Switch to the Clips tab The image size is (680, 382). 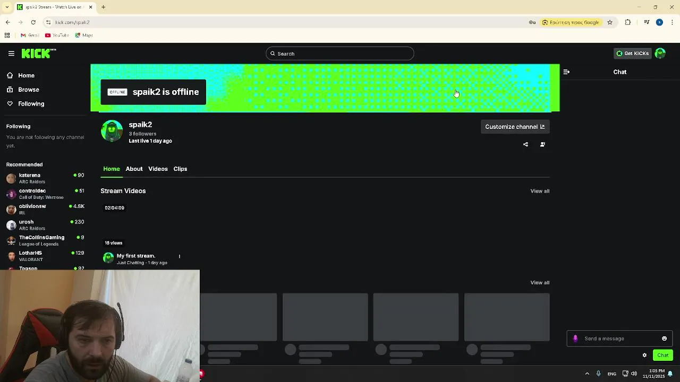(x=180, y=169)
